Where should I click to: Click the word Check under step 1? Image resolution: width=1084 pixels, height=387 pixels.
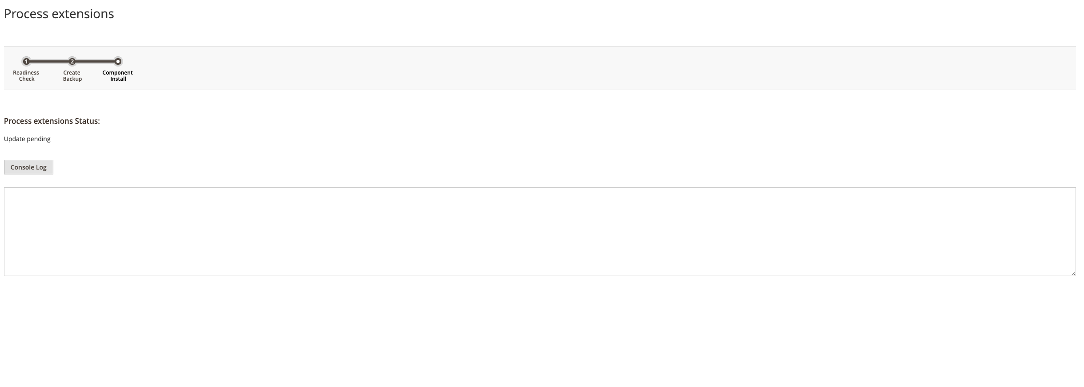[x=27, y=79]
